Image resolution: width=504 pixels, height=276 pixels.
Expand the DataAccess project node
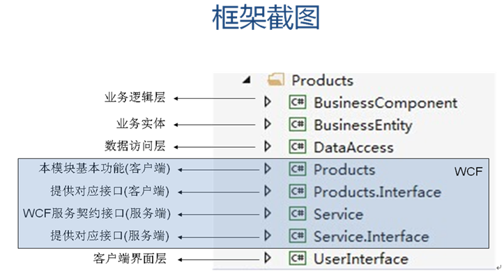[x=268, y=146]
